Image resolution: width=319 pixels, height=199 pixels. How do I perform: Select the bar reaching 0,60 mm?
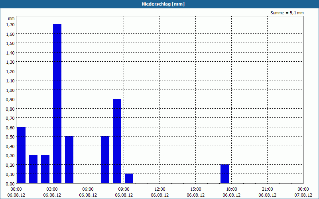pyautogui.click(x=22, y=155)
